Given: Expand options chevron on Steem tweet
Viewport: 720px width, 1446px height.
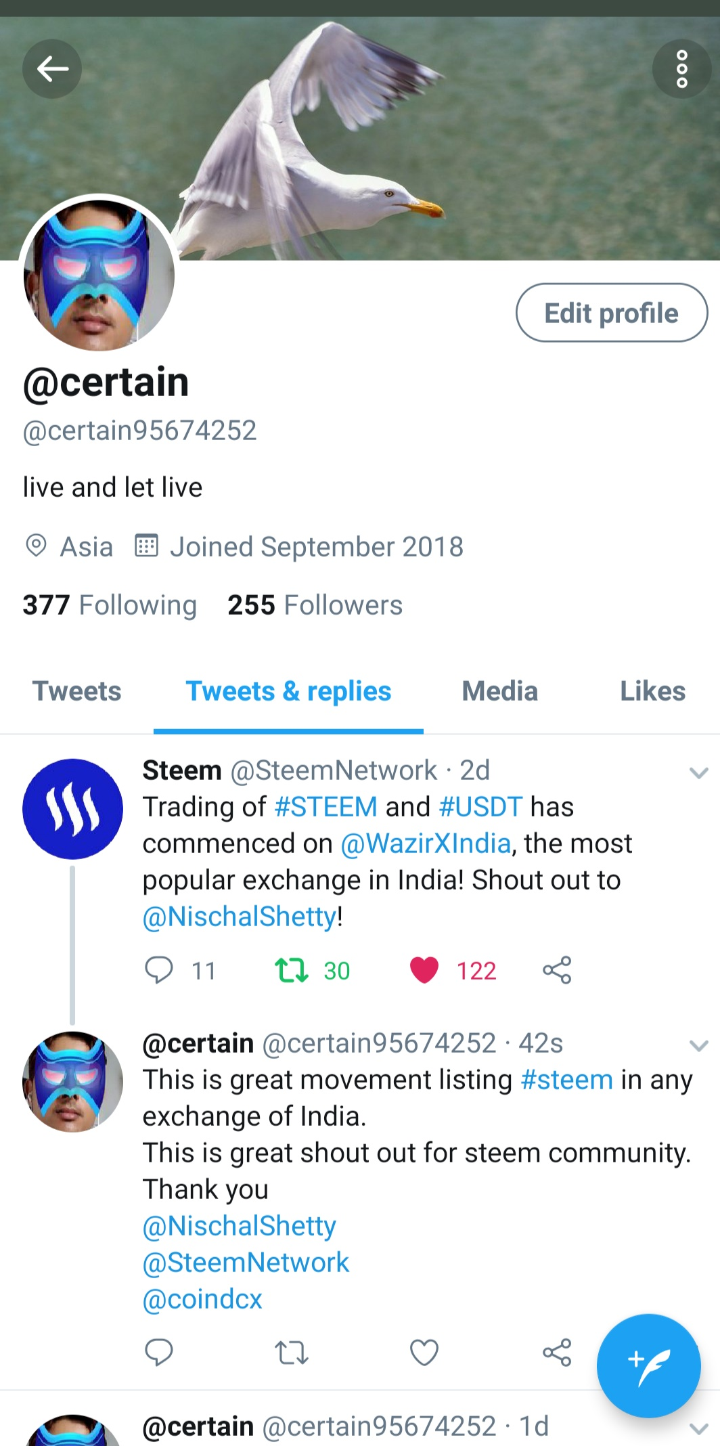Looking at the screenshot, I should tap(698, 772).
